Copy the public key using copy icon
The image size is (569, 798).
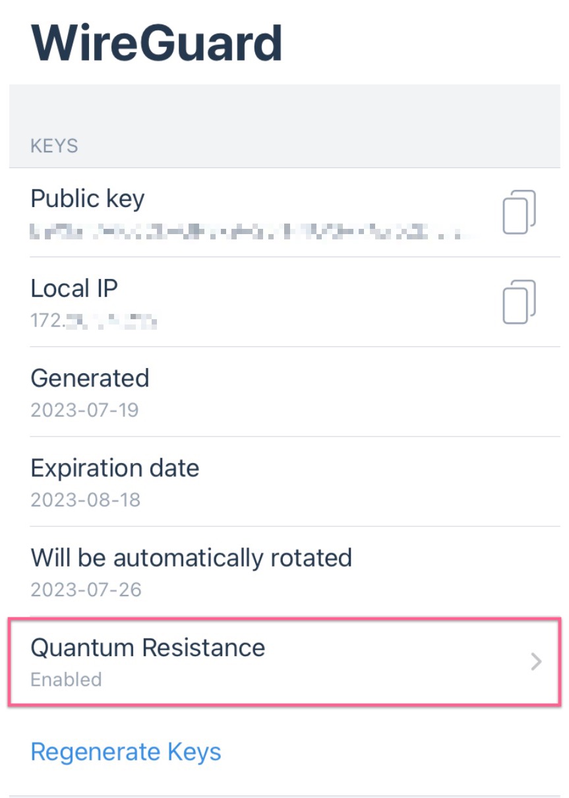519,212
